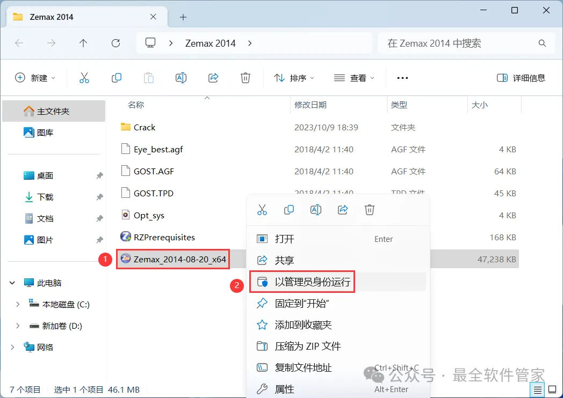Screen dimensions: 563x398
Task: Click the Share icon in the toolbar
Action: pos(213,78)
